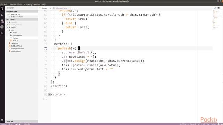The image size is (223, 125).
Task: Switch to the App.vue tab
Action: pyautogui.click(x=45, y=8)
